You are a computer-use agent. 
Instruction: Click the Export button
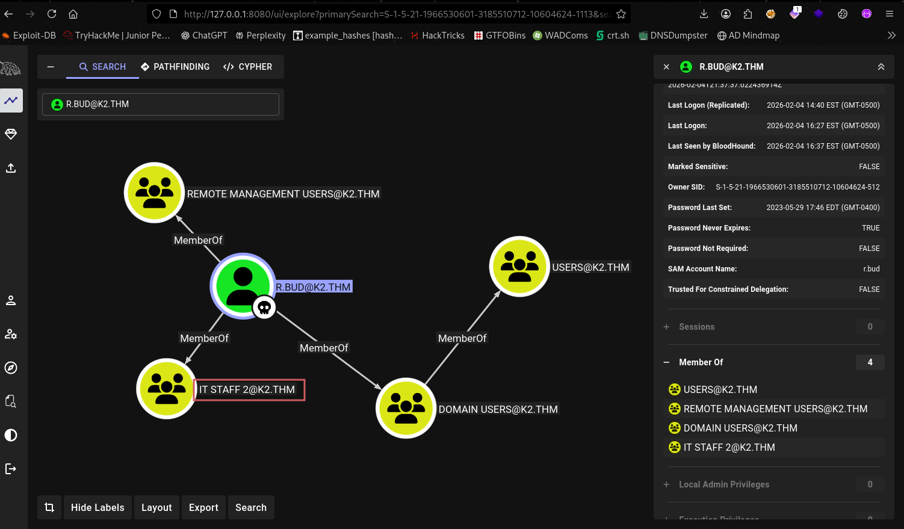coord(203,507)
